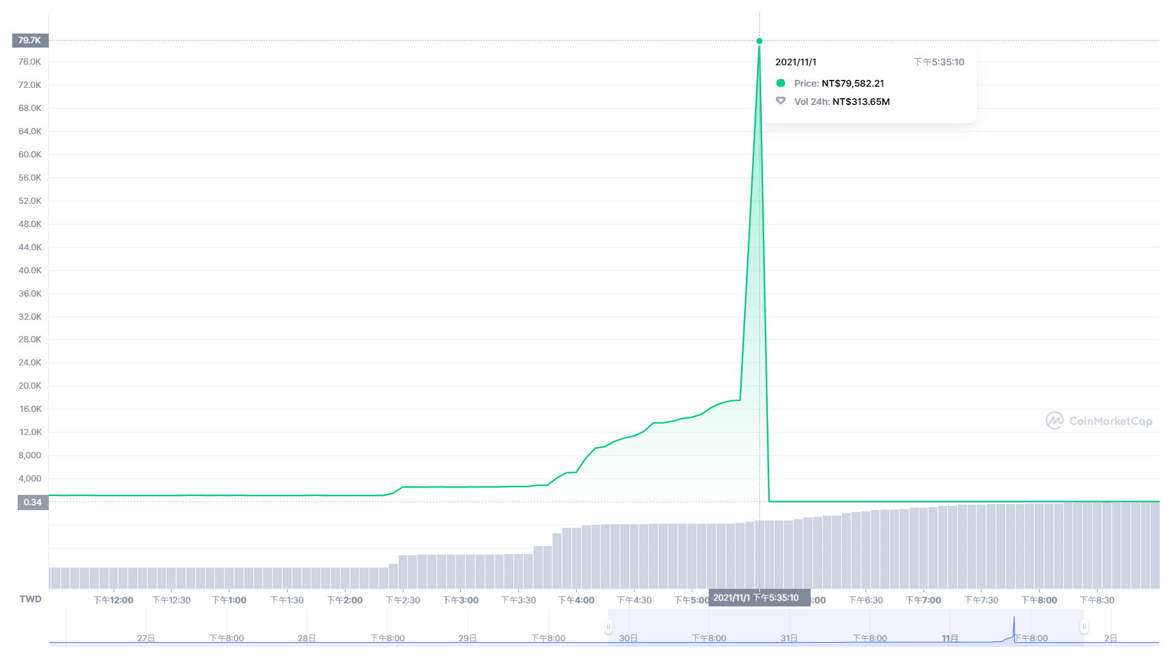
Task: Click the 2日 date in navigator timeline
Action: pyautogui.click(x=1110, y=638)
